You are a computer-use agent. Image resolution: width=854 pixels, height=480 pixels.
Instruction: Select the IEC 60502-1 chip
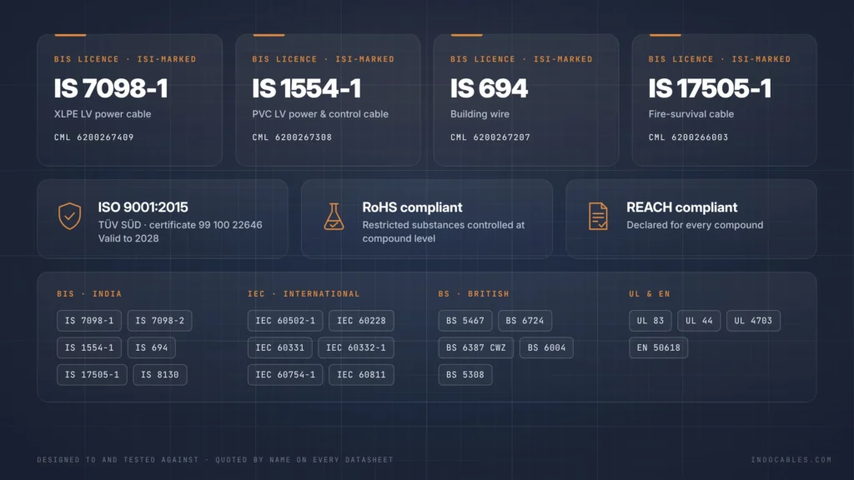tap(285, 321)
